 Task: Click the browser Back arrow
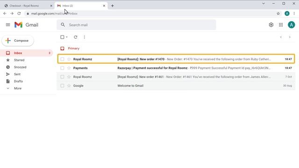tap(5, 14)
